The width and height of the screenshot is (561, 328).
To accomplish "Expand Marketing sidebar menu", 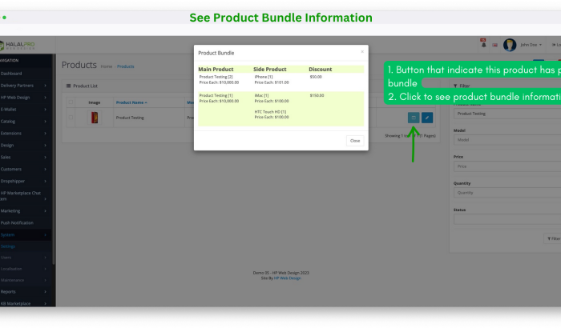I will (x=25, y=211).
